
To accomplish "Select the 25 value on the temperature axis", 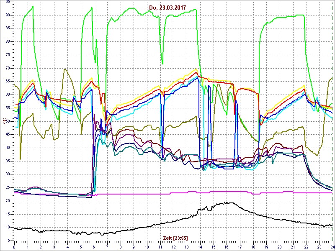I will tap(7, 188).
